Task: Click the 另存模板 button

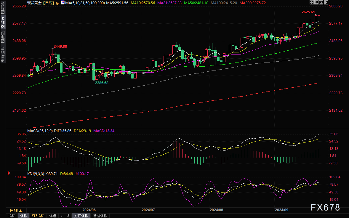Action: pyautogui.click(x=81, y=216)
